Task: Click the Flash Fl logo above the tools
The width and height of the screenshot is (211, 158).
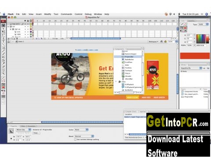Action: pos(3,22)
